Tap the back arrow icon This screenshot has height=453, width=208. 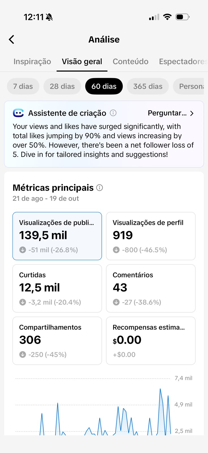click(11, 39)
